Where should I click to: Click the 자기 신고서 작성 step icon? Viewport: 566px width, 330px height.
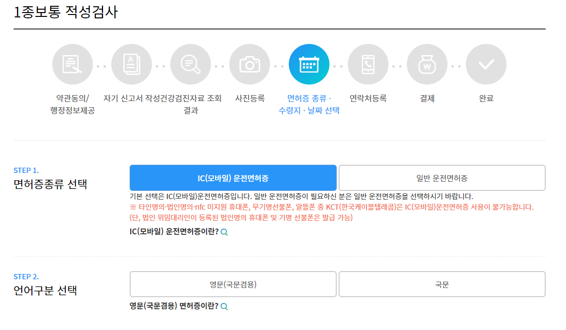[x=132, y=65]
